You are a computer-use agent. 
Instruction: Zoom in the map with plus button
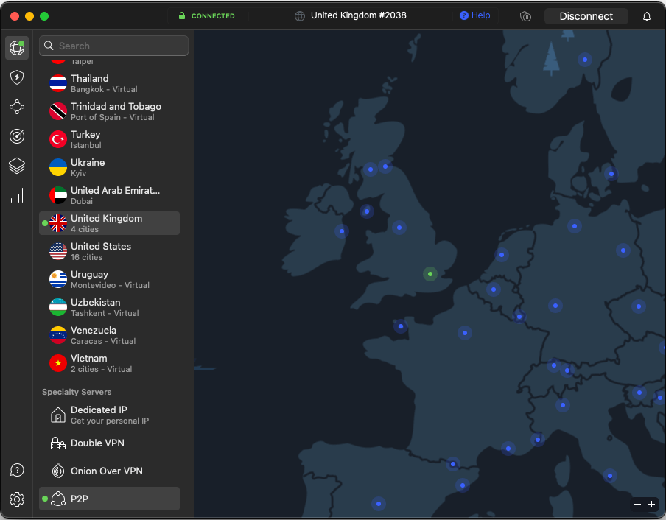tap(651, 505)
